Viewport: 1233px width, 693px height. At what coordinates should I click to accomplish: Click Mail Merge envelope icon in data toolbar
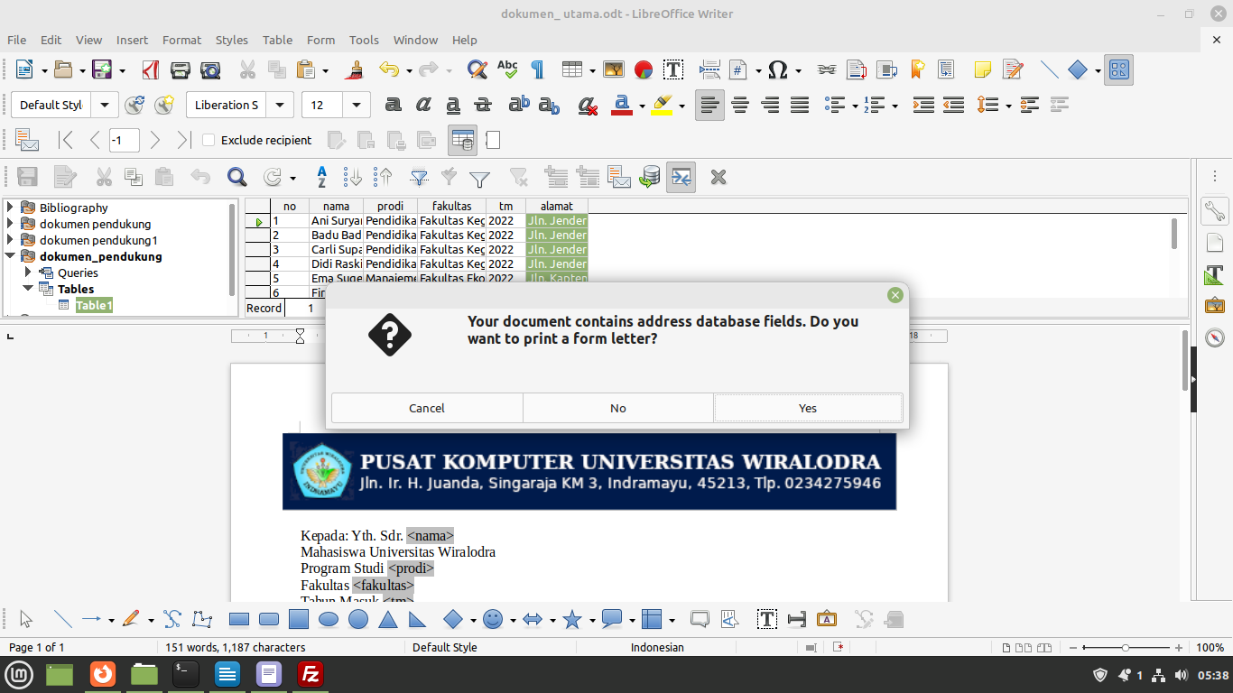[x=618, y=177]
